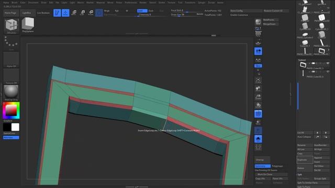Toggle Symmetry in Unwrap panel
Screen dimensions: 335x188
[x=263, y=166]
